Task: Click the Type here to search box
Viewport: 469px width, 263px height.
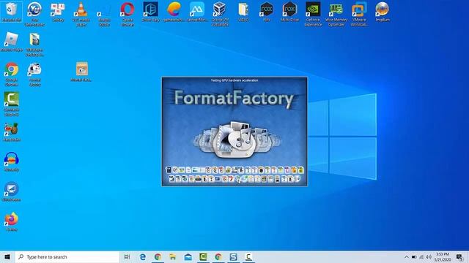Action: [67, 256]
